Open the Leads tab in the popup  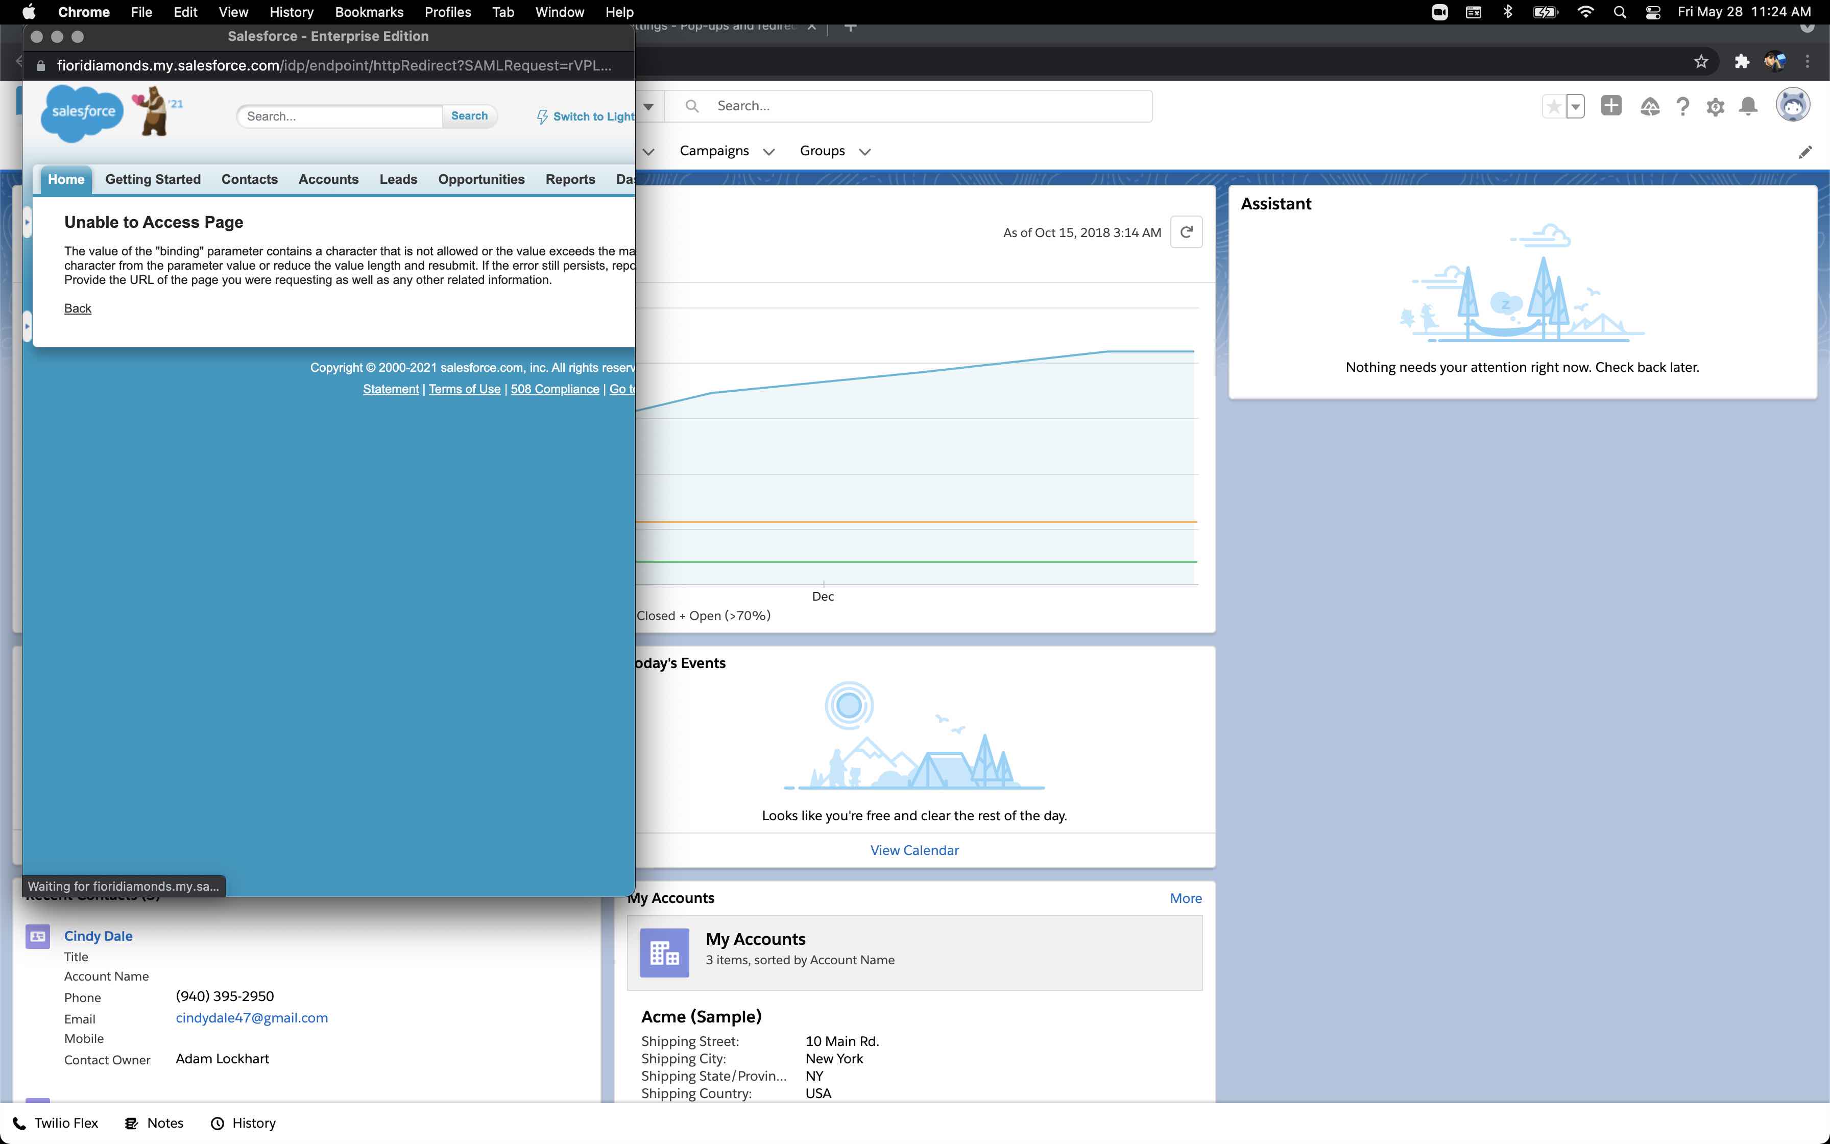pos(398,179)
